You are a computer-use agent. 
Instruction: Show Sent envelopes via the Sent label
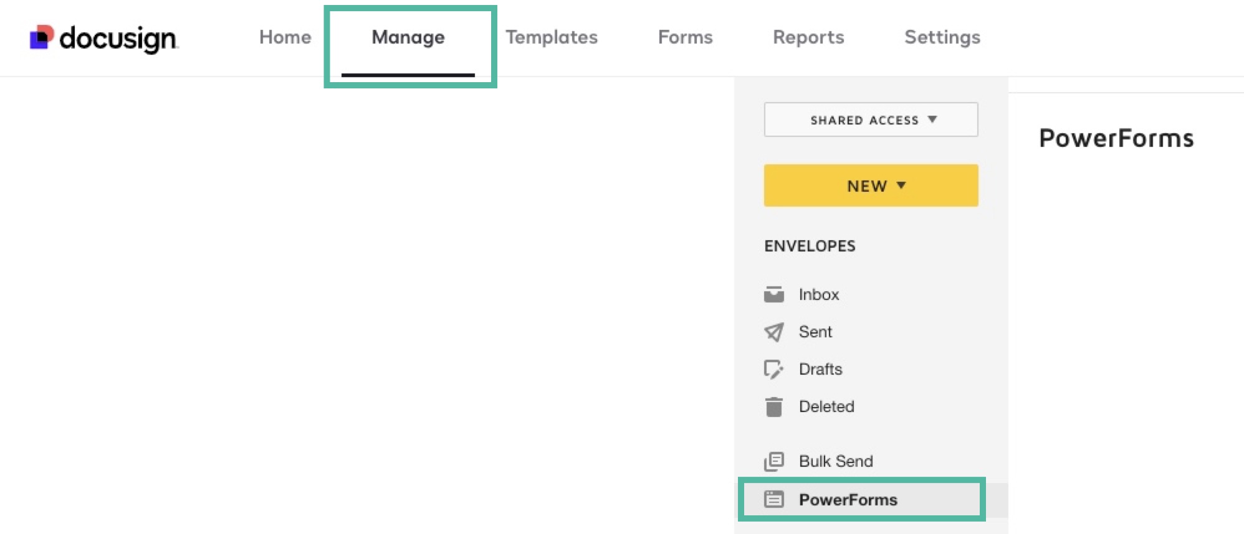click(815, 332)
